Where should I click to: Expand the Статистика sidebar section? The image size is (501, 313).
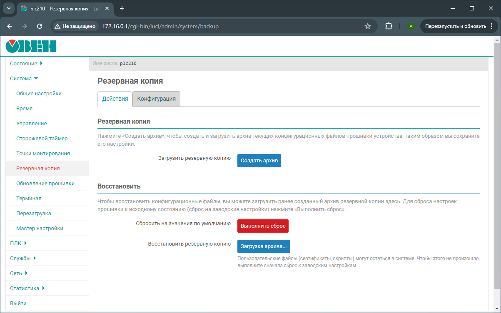[x=27, y=288]
